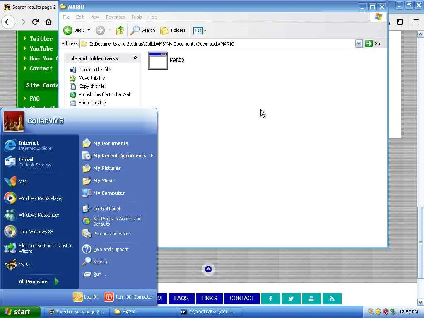The height and width of the screenshot is (318, 424).
Task: Click browser back arrow in background window
Action: coord(8,22)
